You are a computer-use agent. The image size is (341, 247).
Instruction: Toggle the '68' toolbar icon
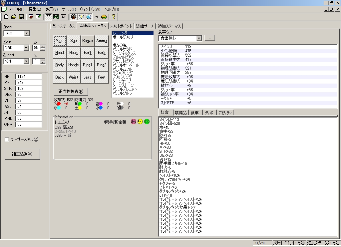pyautogui.click(x=49, y=17)
